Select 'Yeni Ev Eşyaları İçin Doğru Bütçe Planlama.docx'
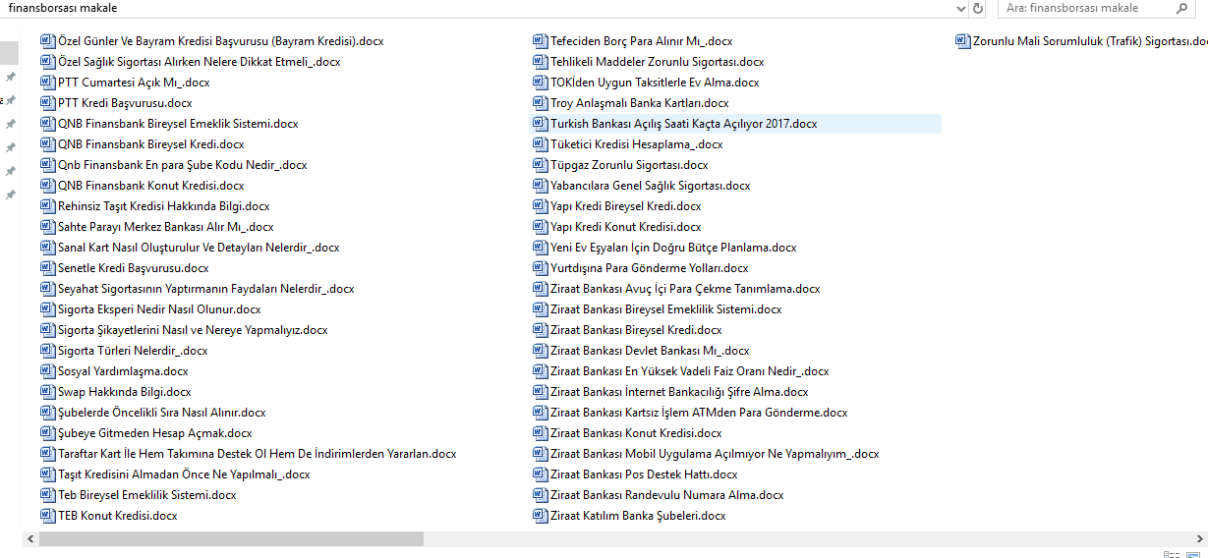 (x=673, y=248)
